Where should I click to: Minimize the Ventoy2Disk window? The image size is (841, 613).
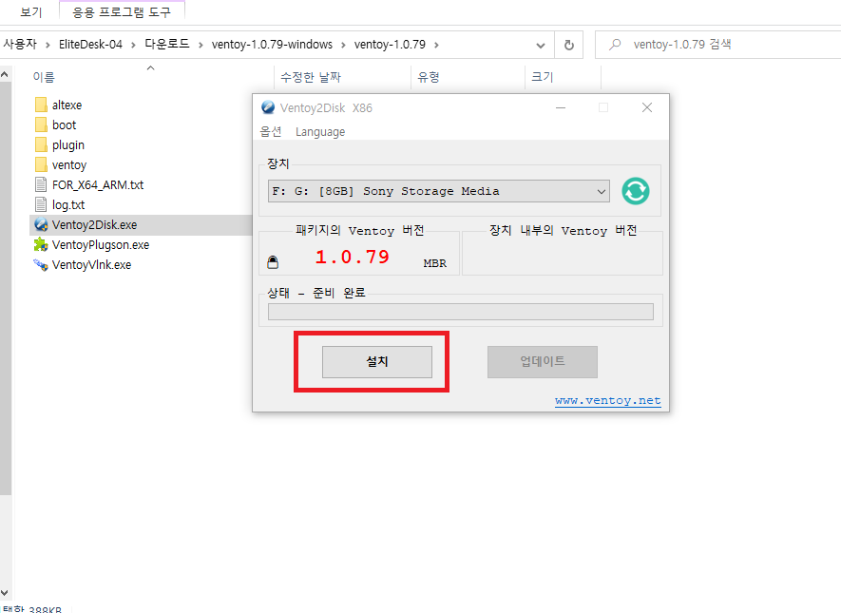point(561,107)
